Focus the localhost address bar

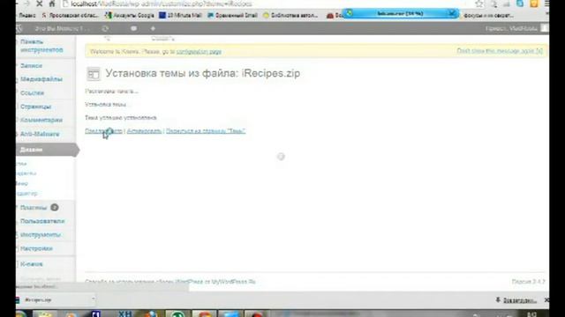tap(267, 4)
